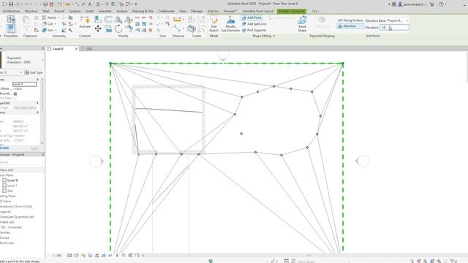Click the Print icon in quick access toolbar

pyautogui.click(x=45, y=4)
